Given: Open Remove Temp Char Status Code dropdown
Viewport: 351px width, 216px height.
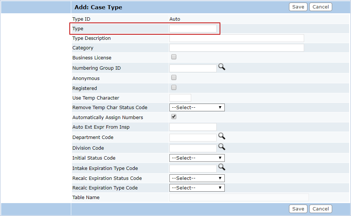Looking at the screenshot, I should (197, 108).
